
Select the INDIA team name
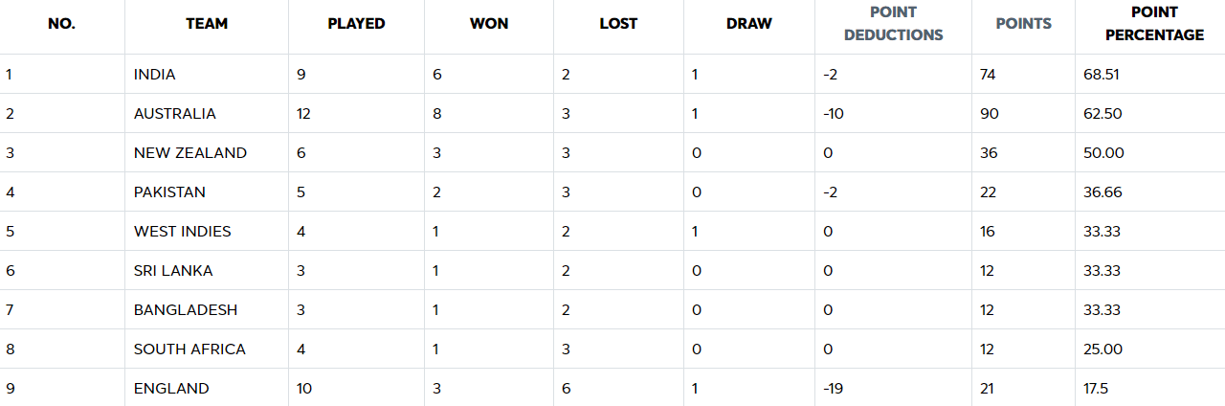(155, 75)
